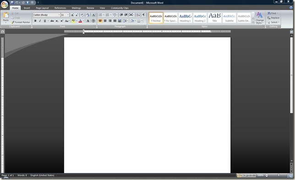The image size is (295, 180).
Task: Click the zoom slider handle
Action: pos(279,175)
